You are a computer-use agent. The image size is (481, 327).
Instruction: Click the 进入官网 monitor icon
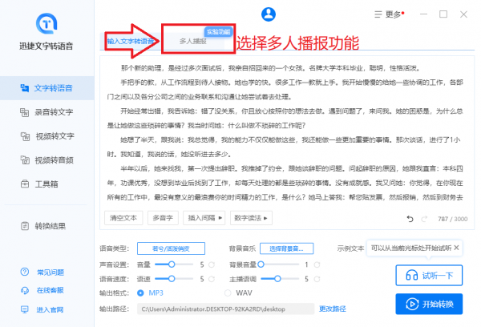[x=25, y=309]
